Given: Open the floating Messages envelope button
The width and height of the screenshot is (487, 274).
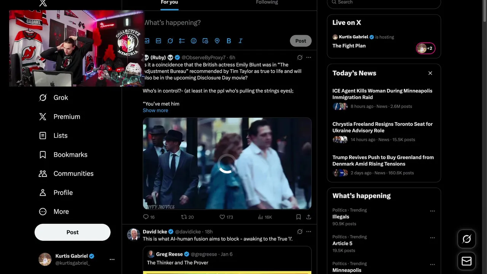Looking at the screenshot, I should [x=466, y=261].
